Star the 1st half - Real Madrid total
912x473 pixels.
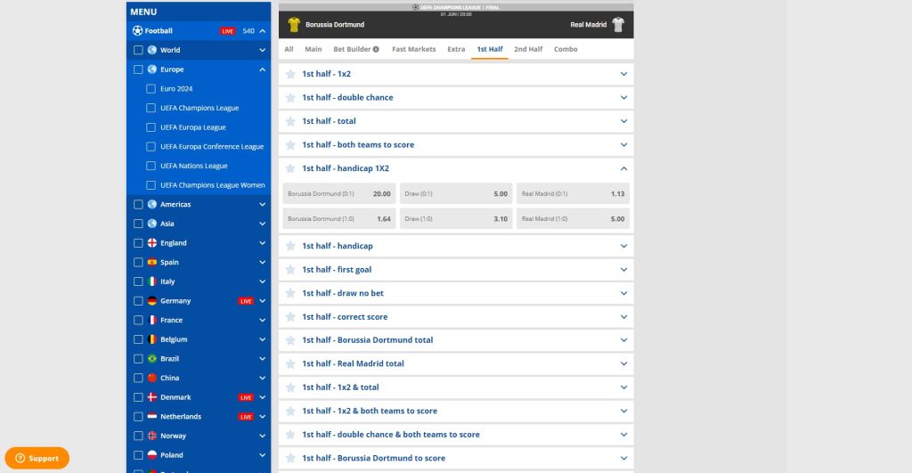(x=290, y=363)
